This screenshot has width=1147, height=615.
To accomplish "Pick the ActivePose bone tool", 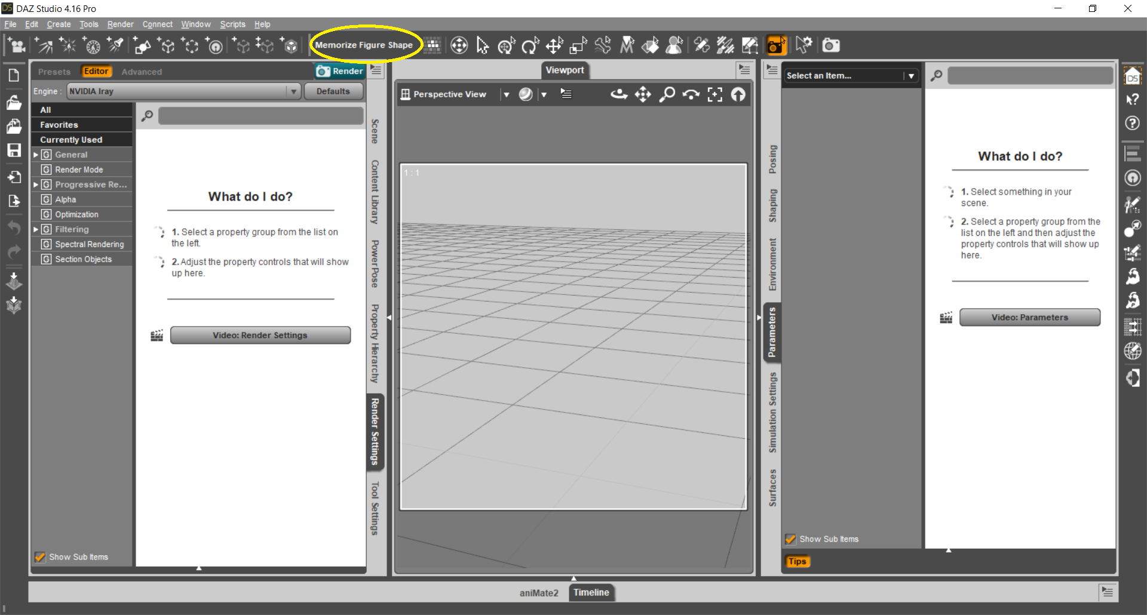I will 603,45.
